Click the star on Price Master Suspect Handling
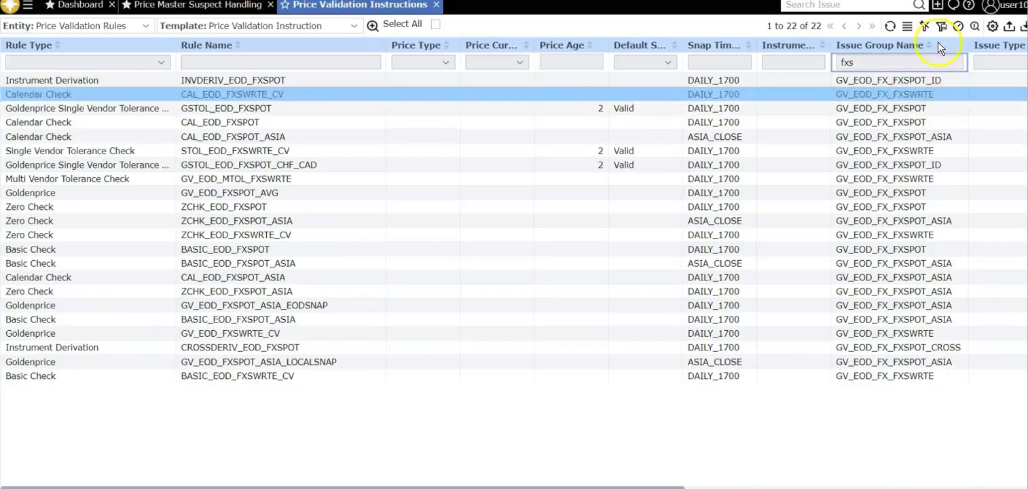 tap(126, 5)
